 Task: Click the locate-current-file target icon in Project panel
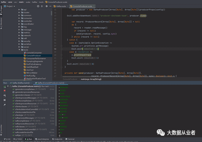(38, 6)
